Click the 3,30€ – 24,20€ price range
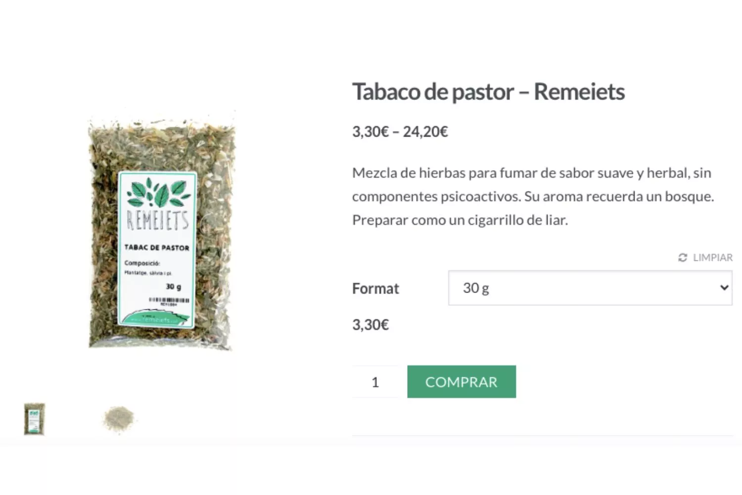 (400, 132)
